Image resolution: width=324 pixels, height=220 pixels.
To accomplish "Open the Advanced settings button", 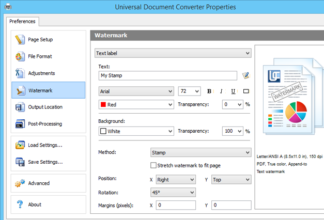I will tap(49, 183).
